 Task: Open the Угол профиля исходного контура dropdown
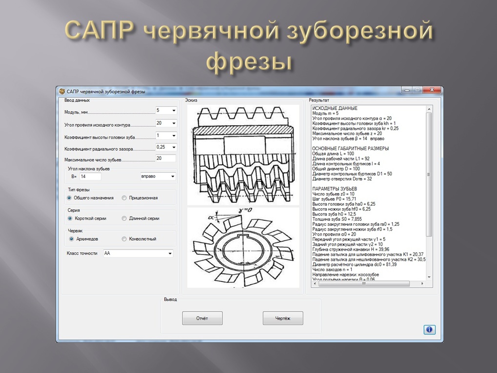tap(174, 123)
